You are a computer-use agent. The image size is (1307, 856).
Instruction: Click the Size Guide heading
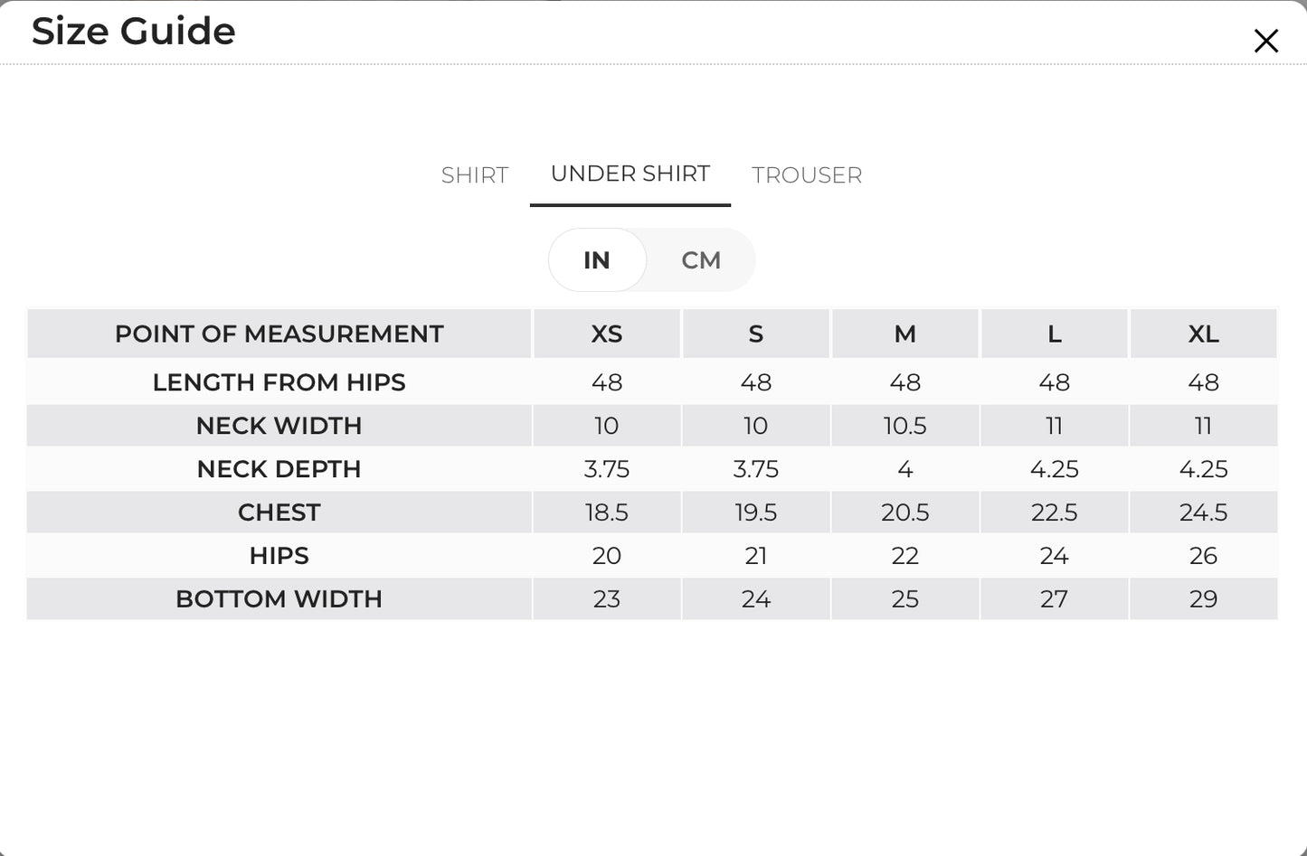pyautogui.click(x=134, y=31)
